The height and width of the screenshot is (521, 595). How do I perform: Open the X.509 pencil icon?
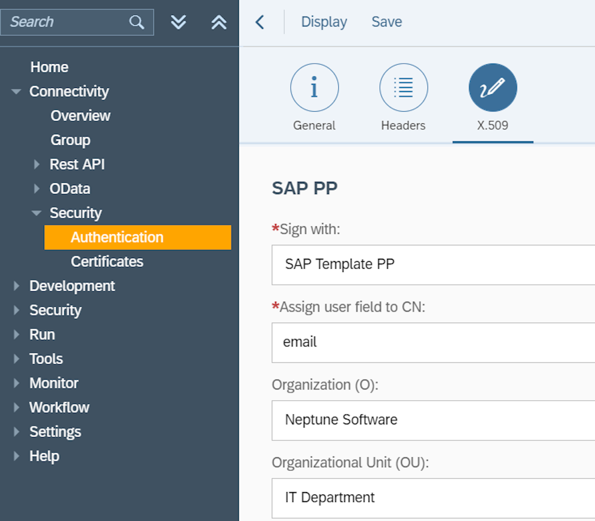click(x=492, y=87)
